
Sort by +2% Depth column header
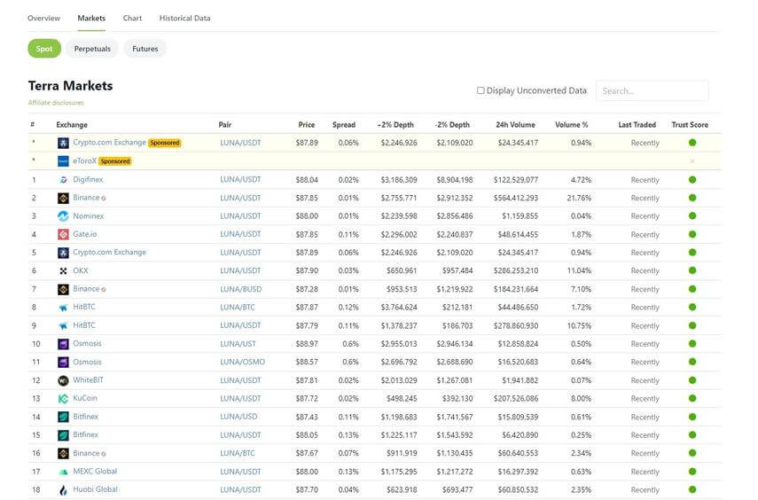(x=395, y=125)
